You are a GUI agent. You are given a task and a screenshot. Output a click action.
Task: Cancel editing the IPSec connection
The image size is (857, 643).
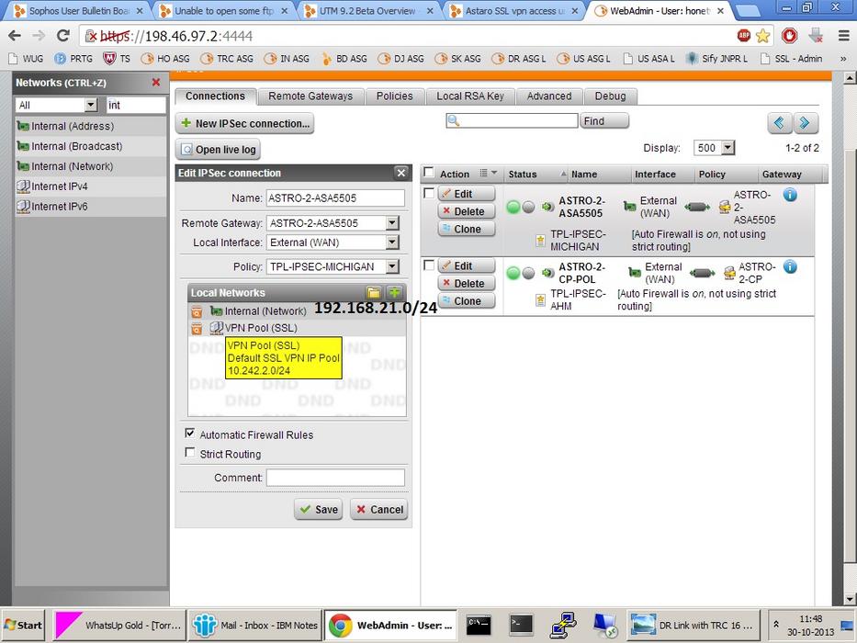[x=379, y=510]
